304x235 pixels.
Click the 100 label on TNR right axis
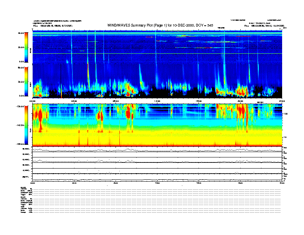click(x=286, y=114)
